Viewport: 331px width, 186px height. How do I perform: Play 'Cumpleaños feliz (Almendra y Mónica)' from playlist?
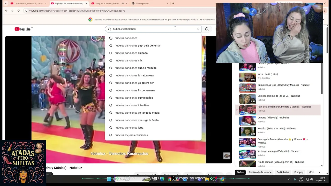[278, 88]
